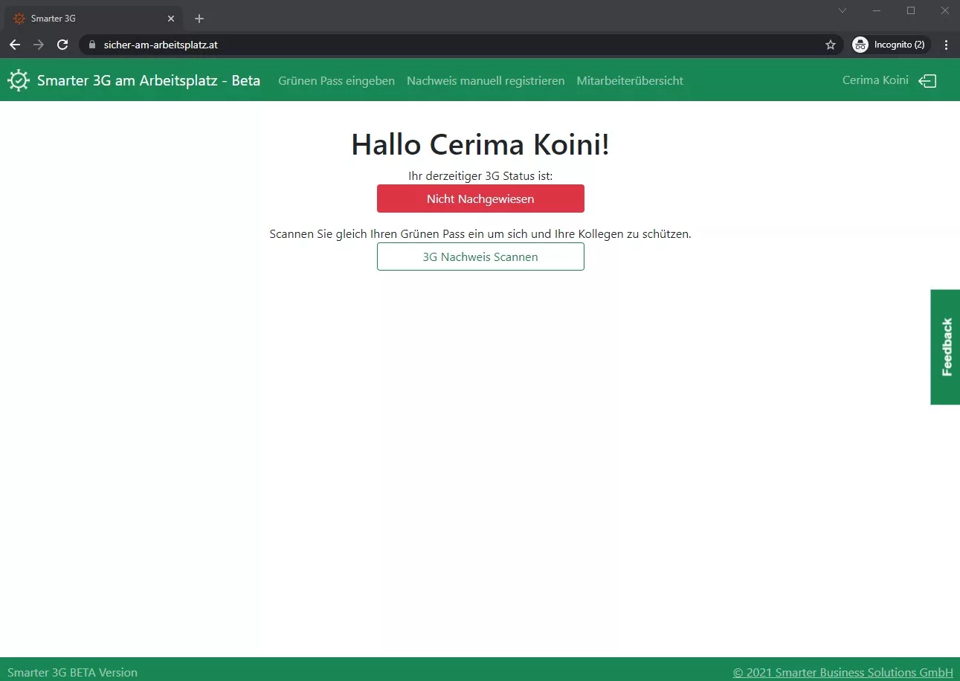Click the 3G Nachweis Scannen button
This screenshot has height=681, width=960.
tap(480, 256)
